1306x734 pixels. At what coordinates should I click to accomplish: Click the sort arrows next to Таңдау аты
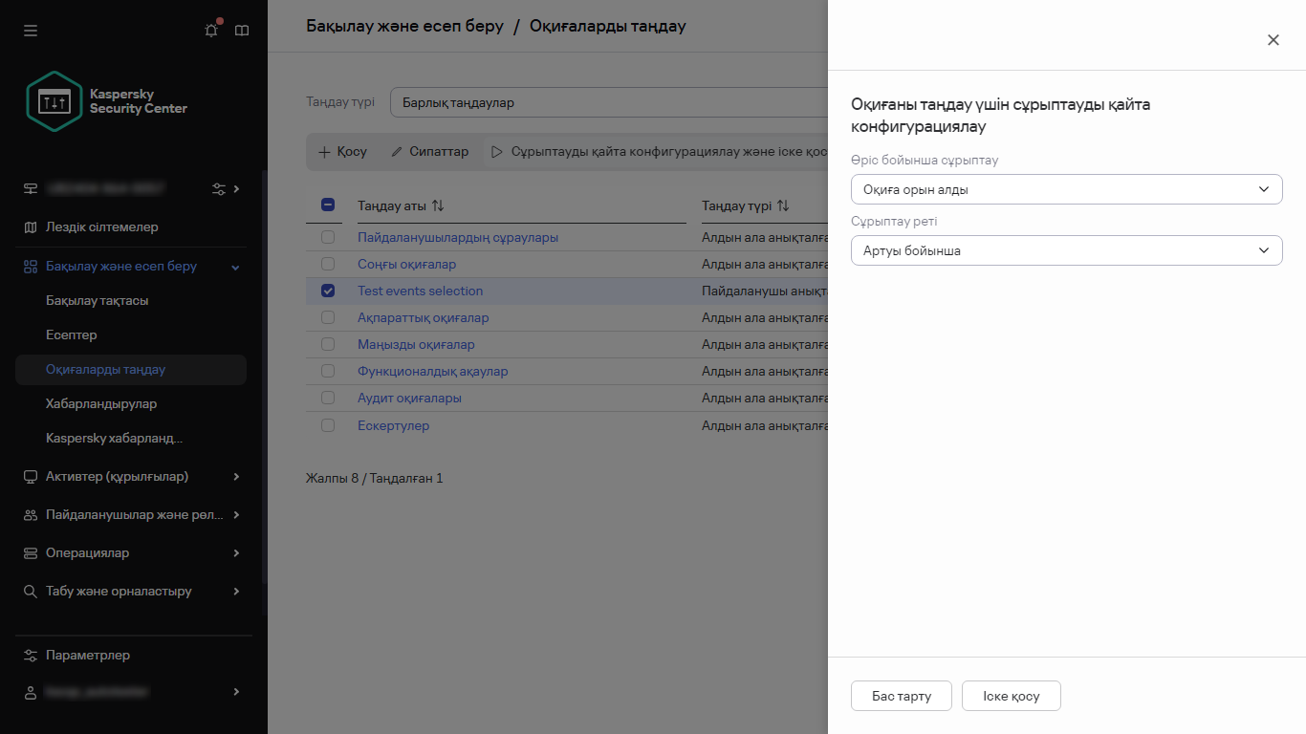(438, 205)
